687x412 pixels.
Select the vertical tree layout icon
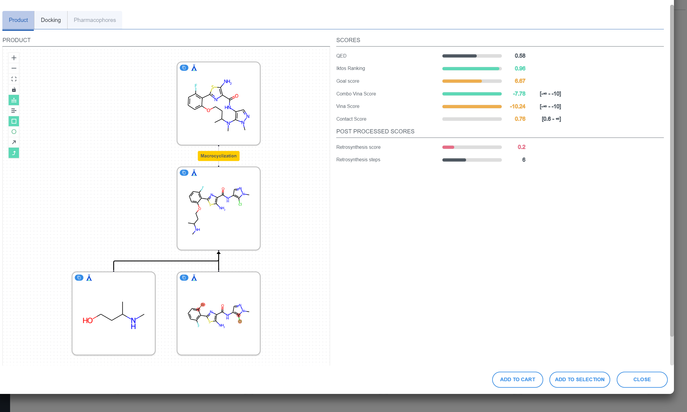tap(14, 100)
